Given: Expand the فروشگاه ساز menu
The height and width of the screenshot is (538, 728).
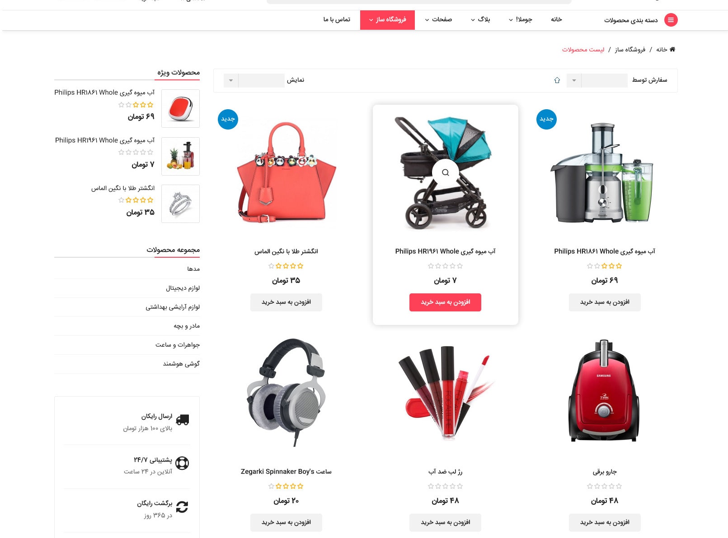Looking at the screenshot, I should [387, 20].
